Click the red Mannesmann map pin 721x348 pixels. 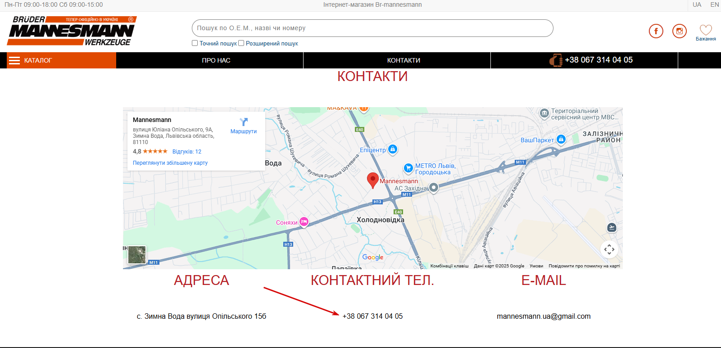372,181
